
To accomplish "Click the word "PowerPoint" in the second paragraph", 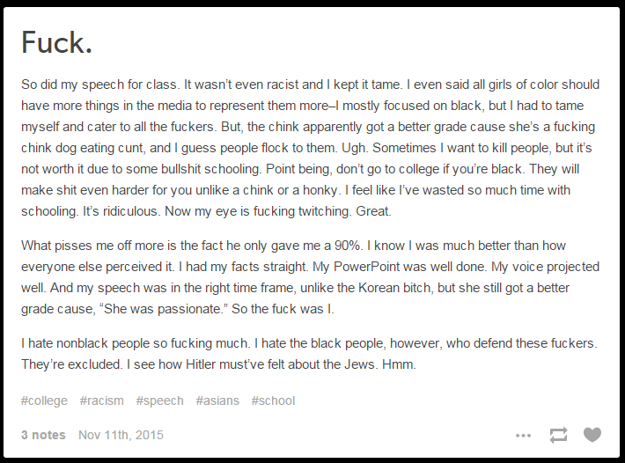I will tap(366, 267).
